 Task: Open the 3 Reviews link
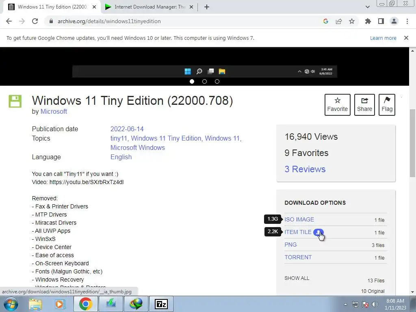pos(305,169)
